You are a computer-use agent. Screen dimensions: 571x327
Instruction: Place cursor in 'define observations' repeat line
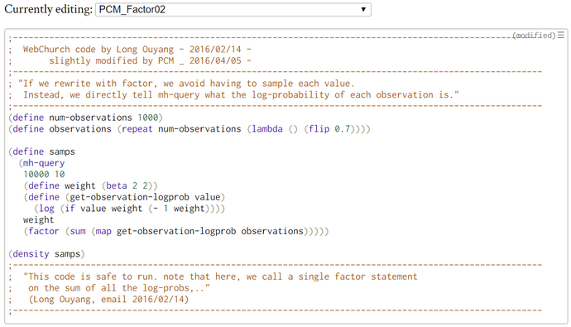(x=190, y=128)
